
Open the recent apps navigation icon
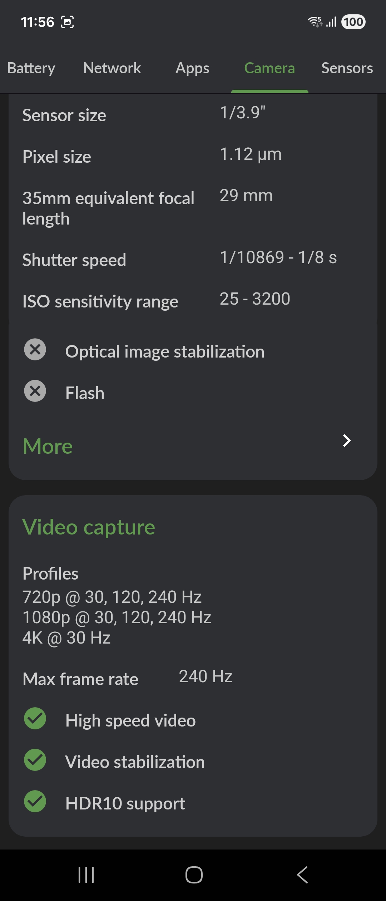point(86,875)
